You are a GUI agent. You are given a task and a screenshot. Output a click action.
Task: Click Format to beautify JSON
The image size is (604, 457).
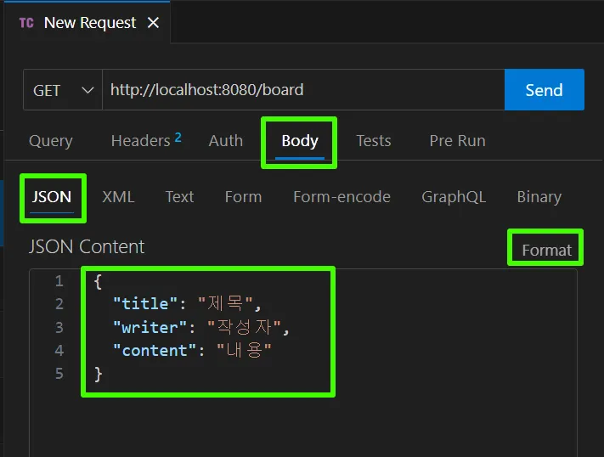[x=546, y=251]
